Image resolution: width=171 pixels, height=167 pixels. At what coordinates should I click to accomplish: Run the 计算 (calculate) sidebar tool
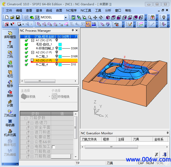pyautogui.click(x=10, y=103)
